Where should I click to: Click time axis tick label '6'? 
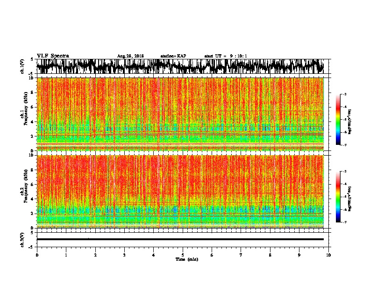point(212,255)
